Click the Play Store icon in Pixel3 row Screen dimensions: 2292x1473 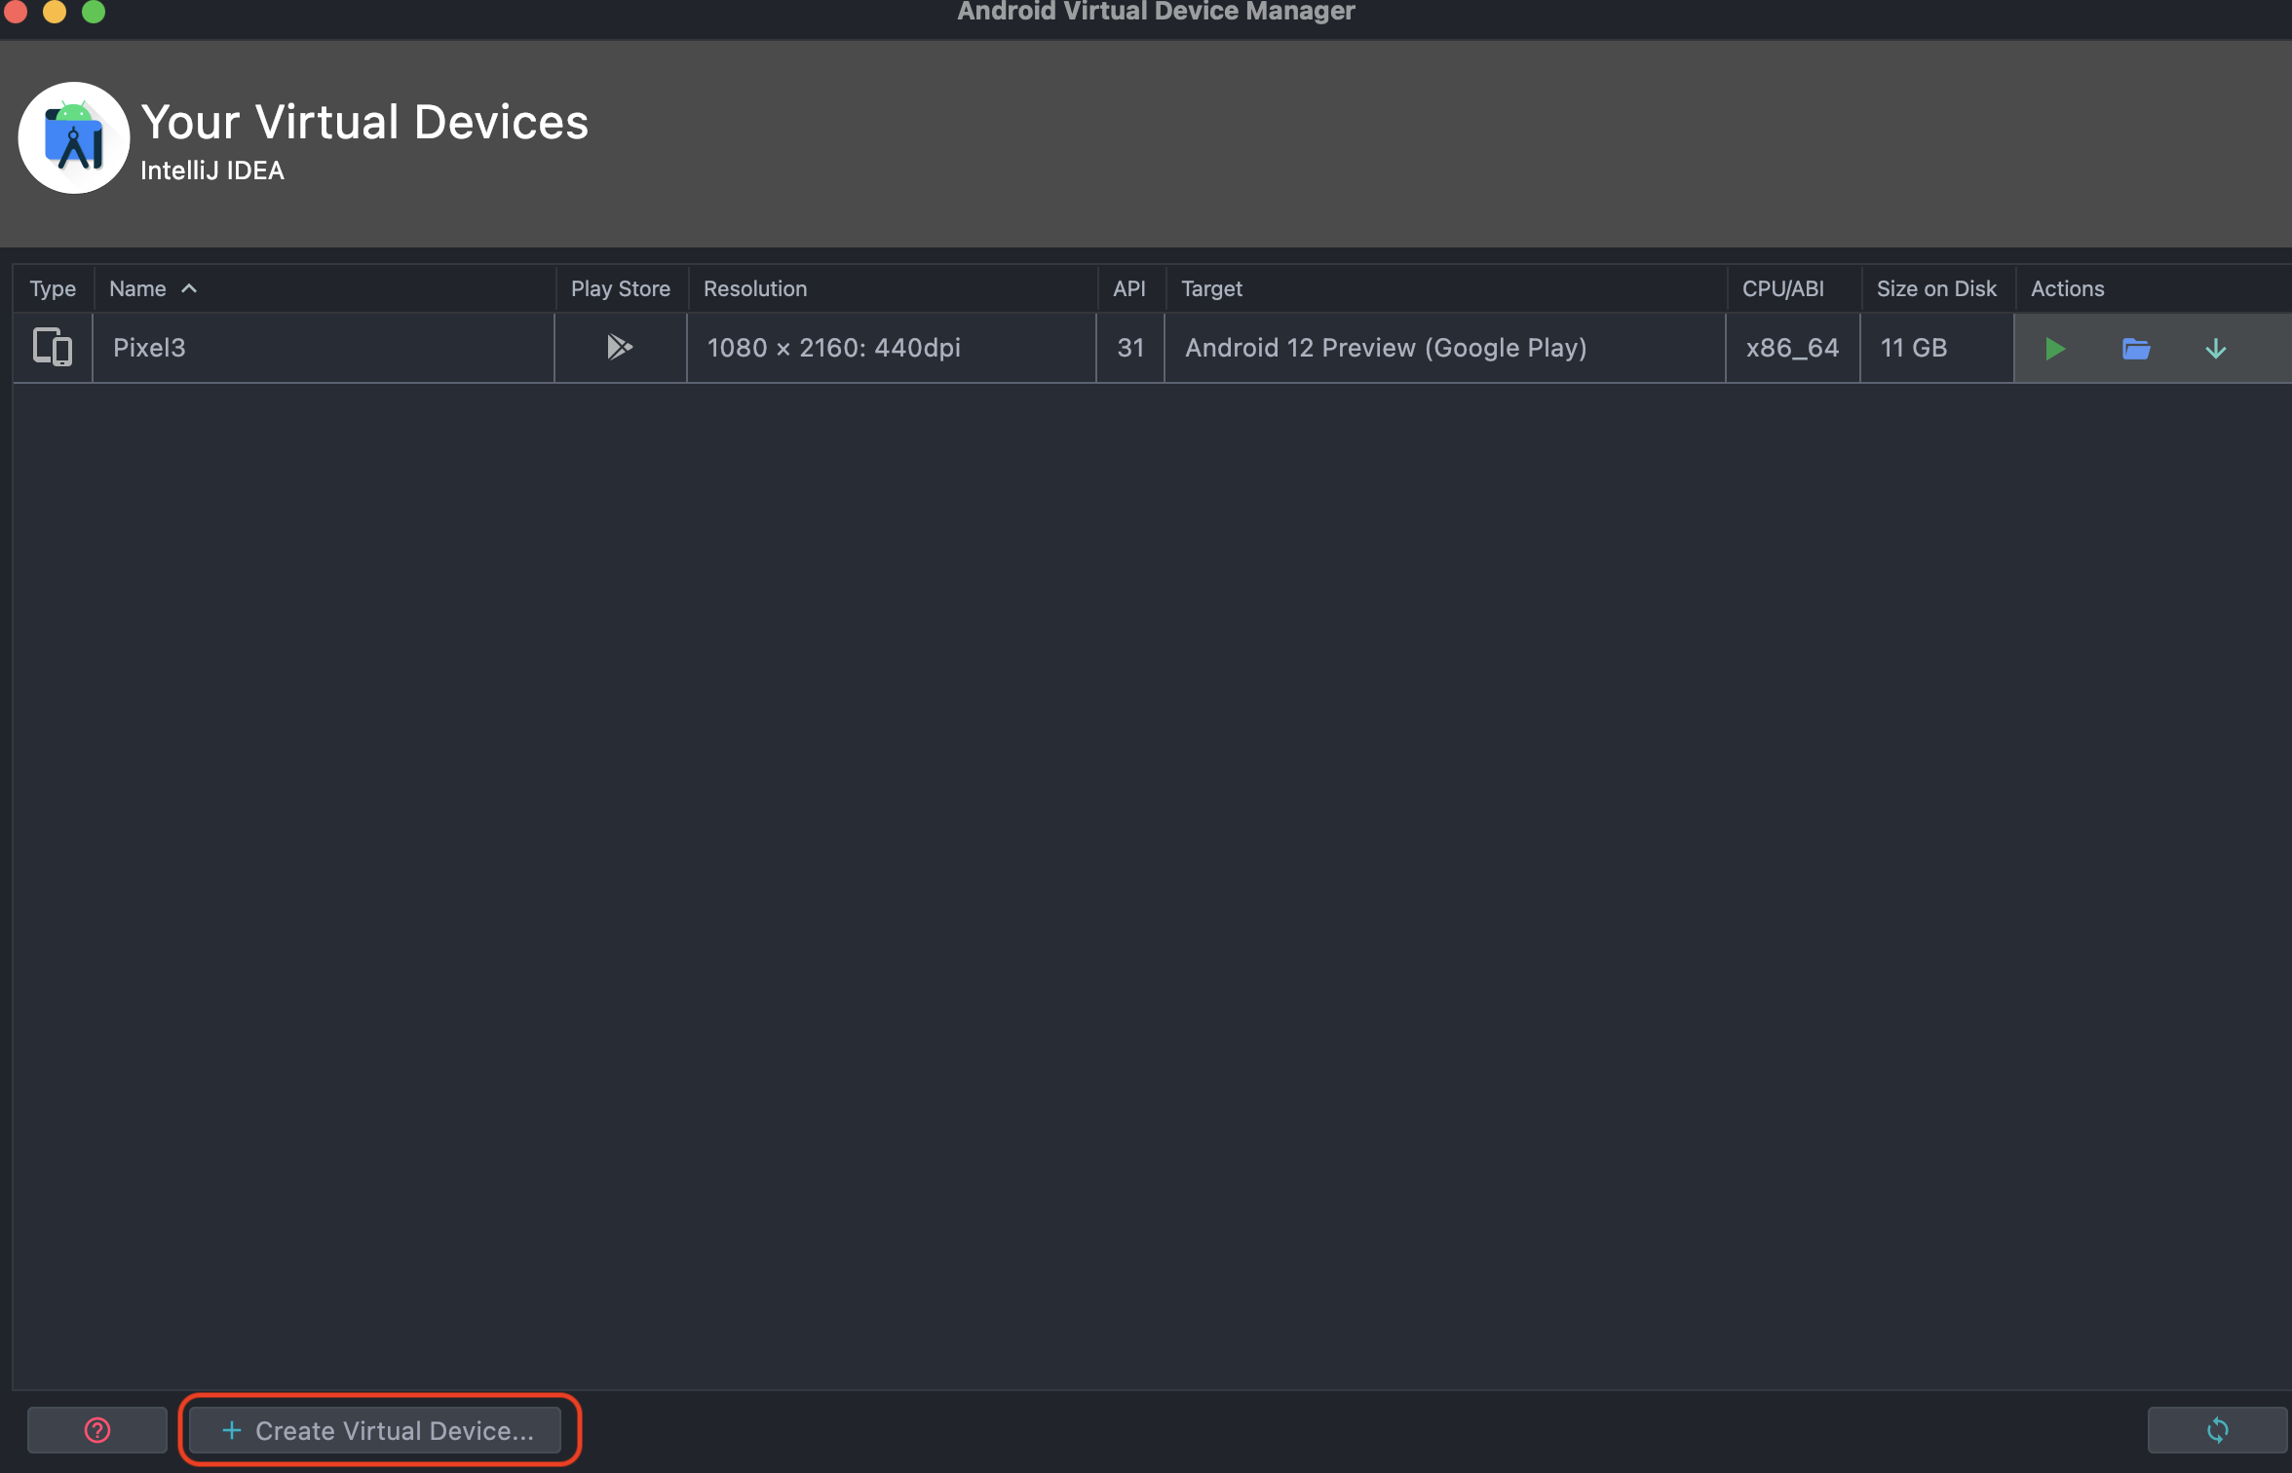click(620, 347)
